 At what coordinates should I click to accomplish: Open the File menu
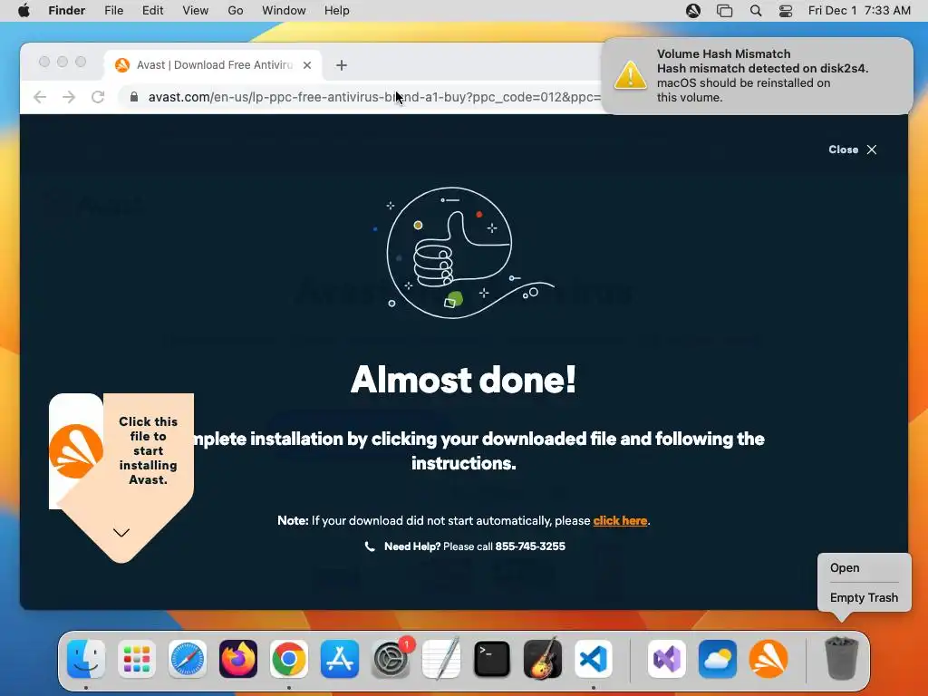(113, 11)
